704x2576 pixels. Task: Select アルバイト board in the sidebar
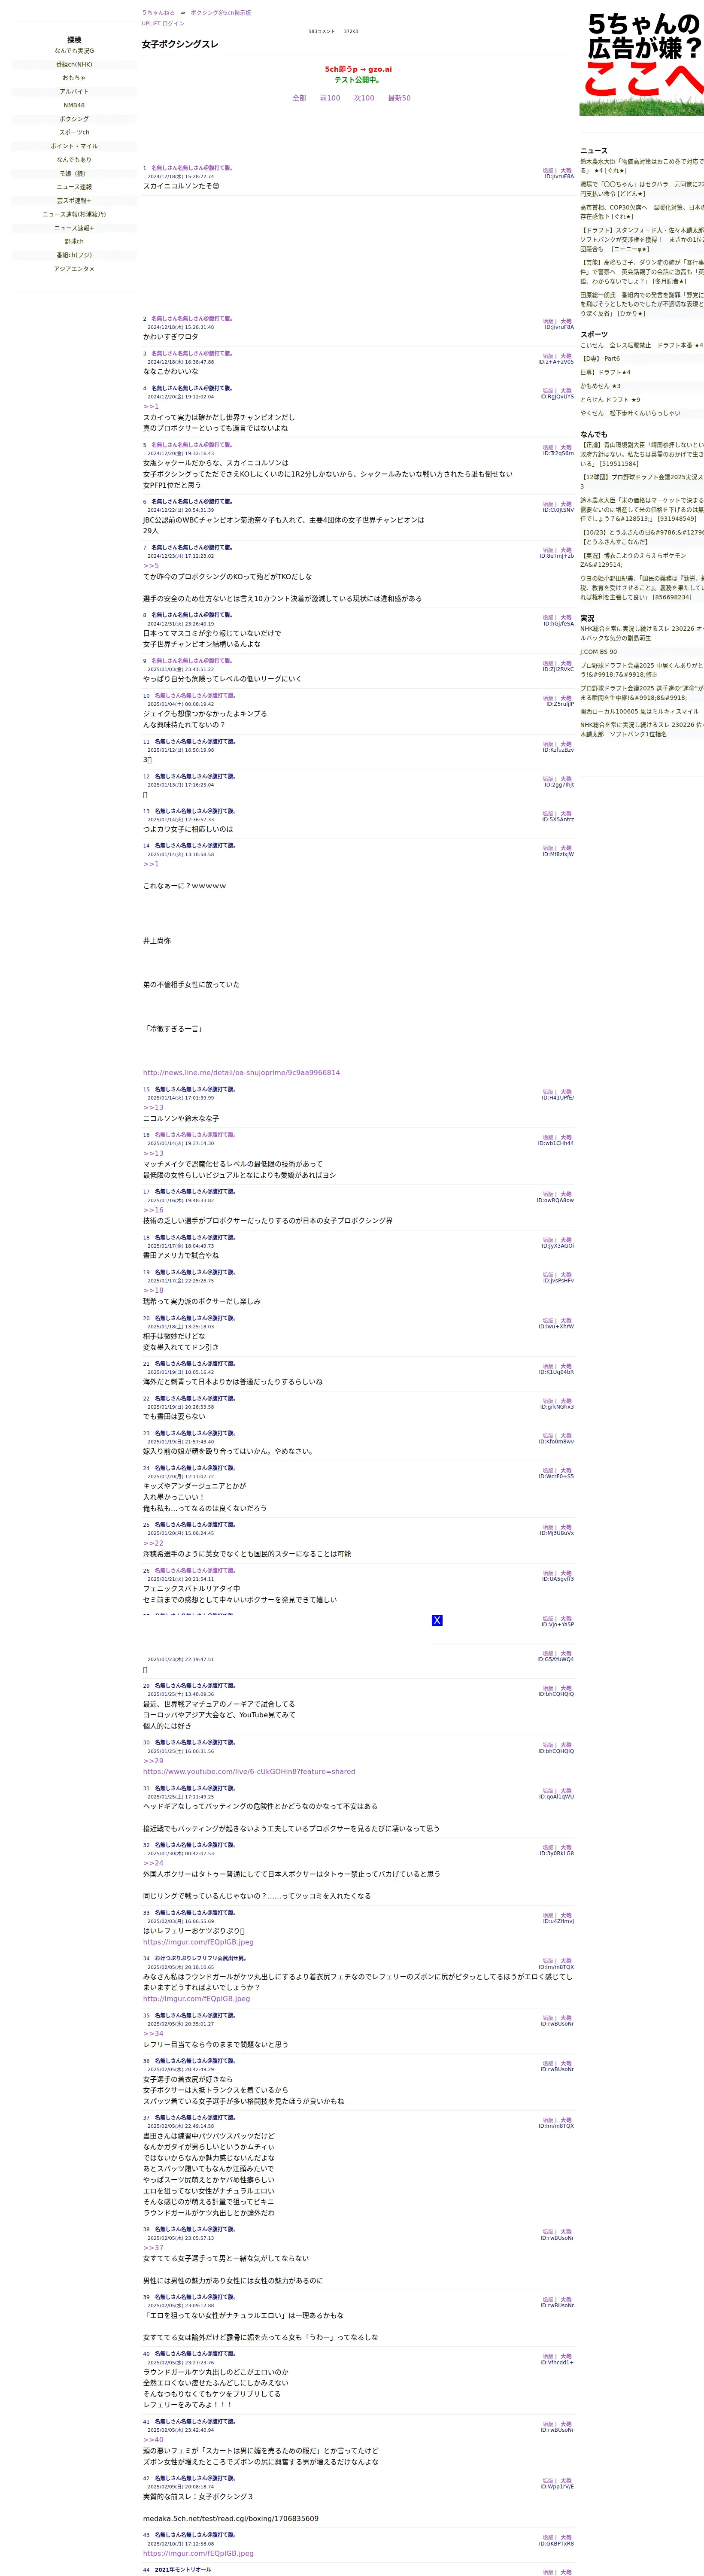point(74,92)
